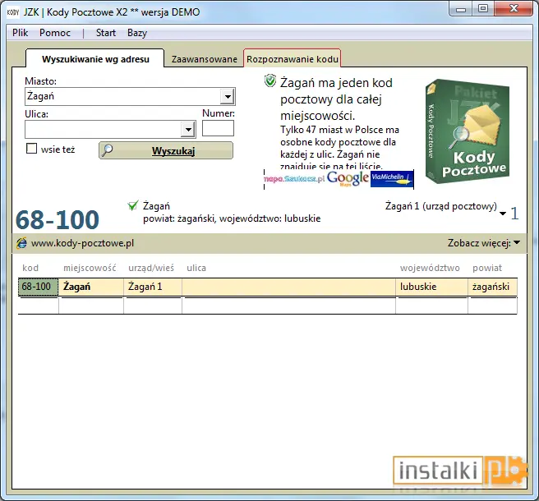
Task: Click the KODY application icon in title bar
Action: click(x=13, y=12)
